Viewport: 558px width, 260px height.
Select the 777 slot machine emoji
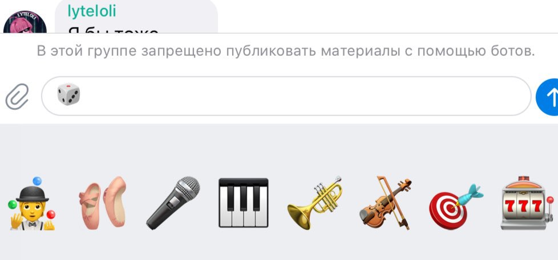(x=527, y=203)
